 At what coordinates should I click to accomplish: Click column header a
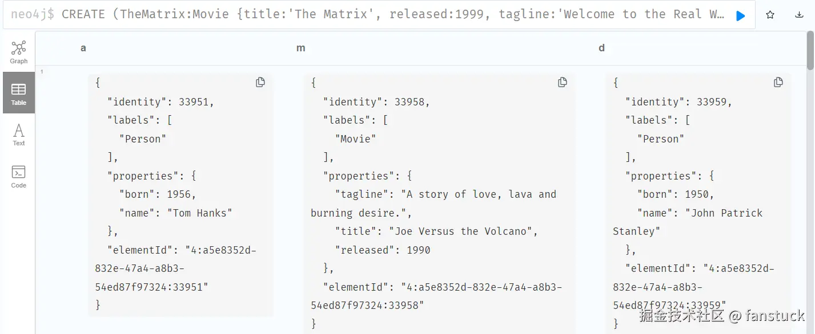point(83,48)
